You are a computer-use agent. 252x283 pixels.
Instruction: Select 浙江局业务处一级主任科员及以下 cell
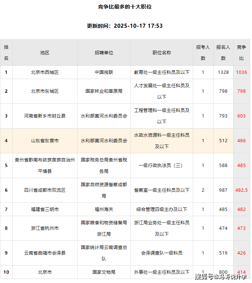coord(162,228)
